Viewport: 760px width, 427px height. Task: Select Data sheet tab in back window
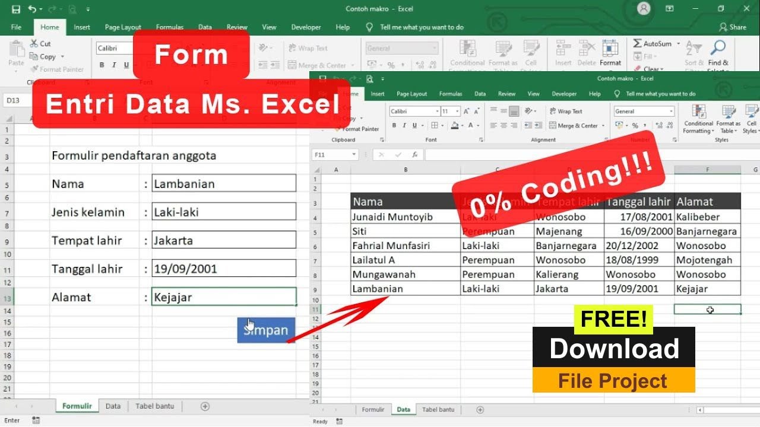(113, 406)
